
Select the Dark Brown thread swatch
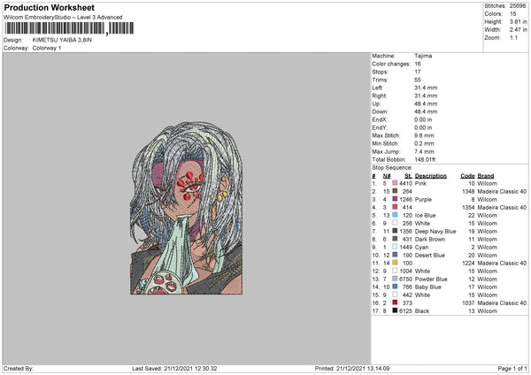(395, 239)
